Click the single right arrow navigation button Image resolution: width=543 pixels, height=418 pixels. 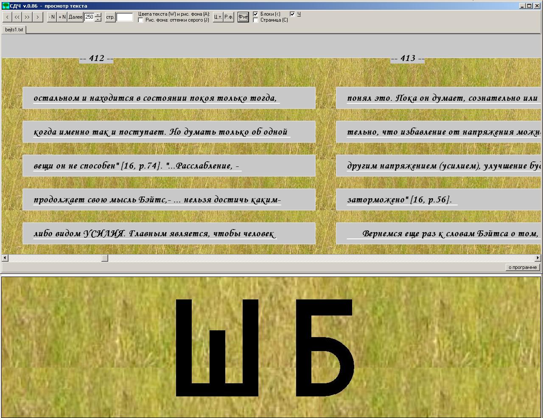pyautogui.click(x=38, y=17)
